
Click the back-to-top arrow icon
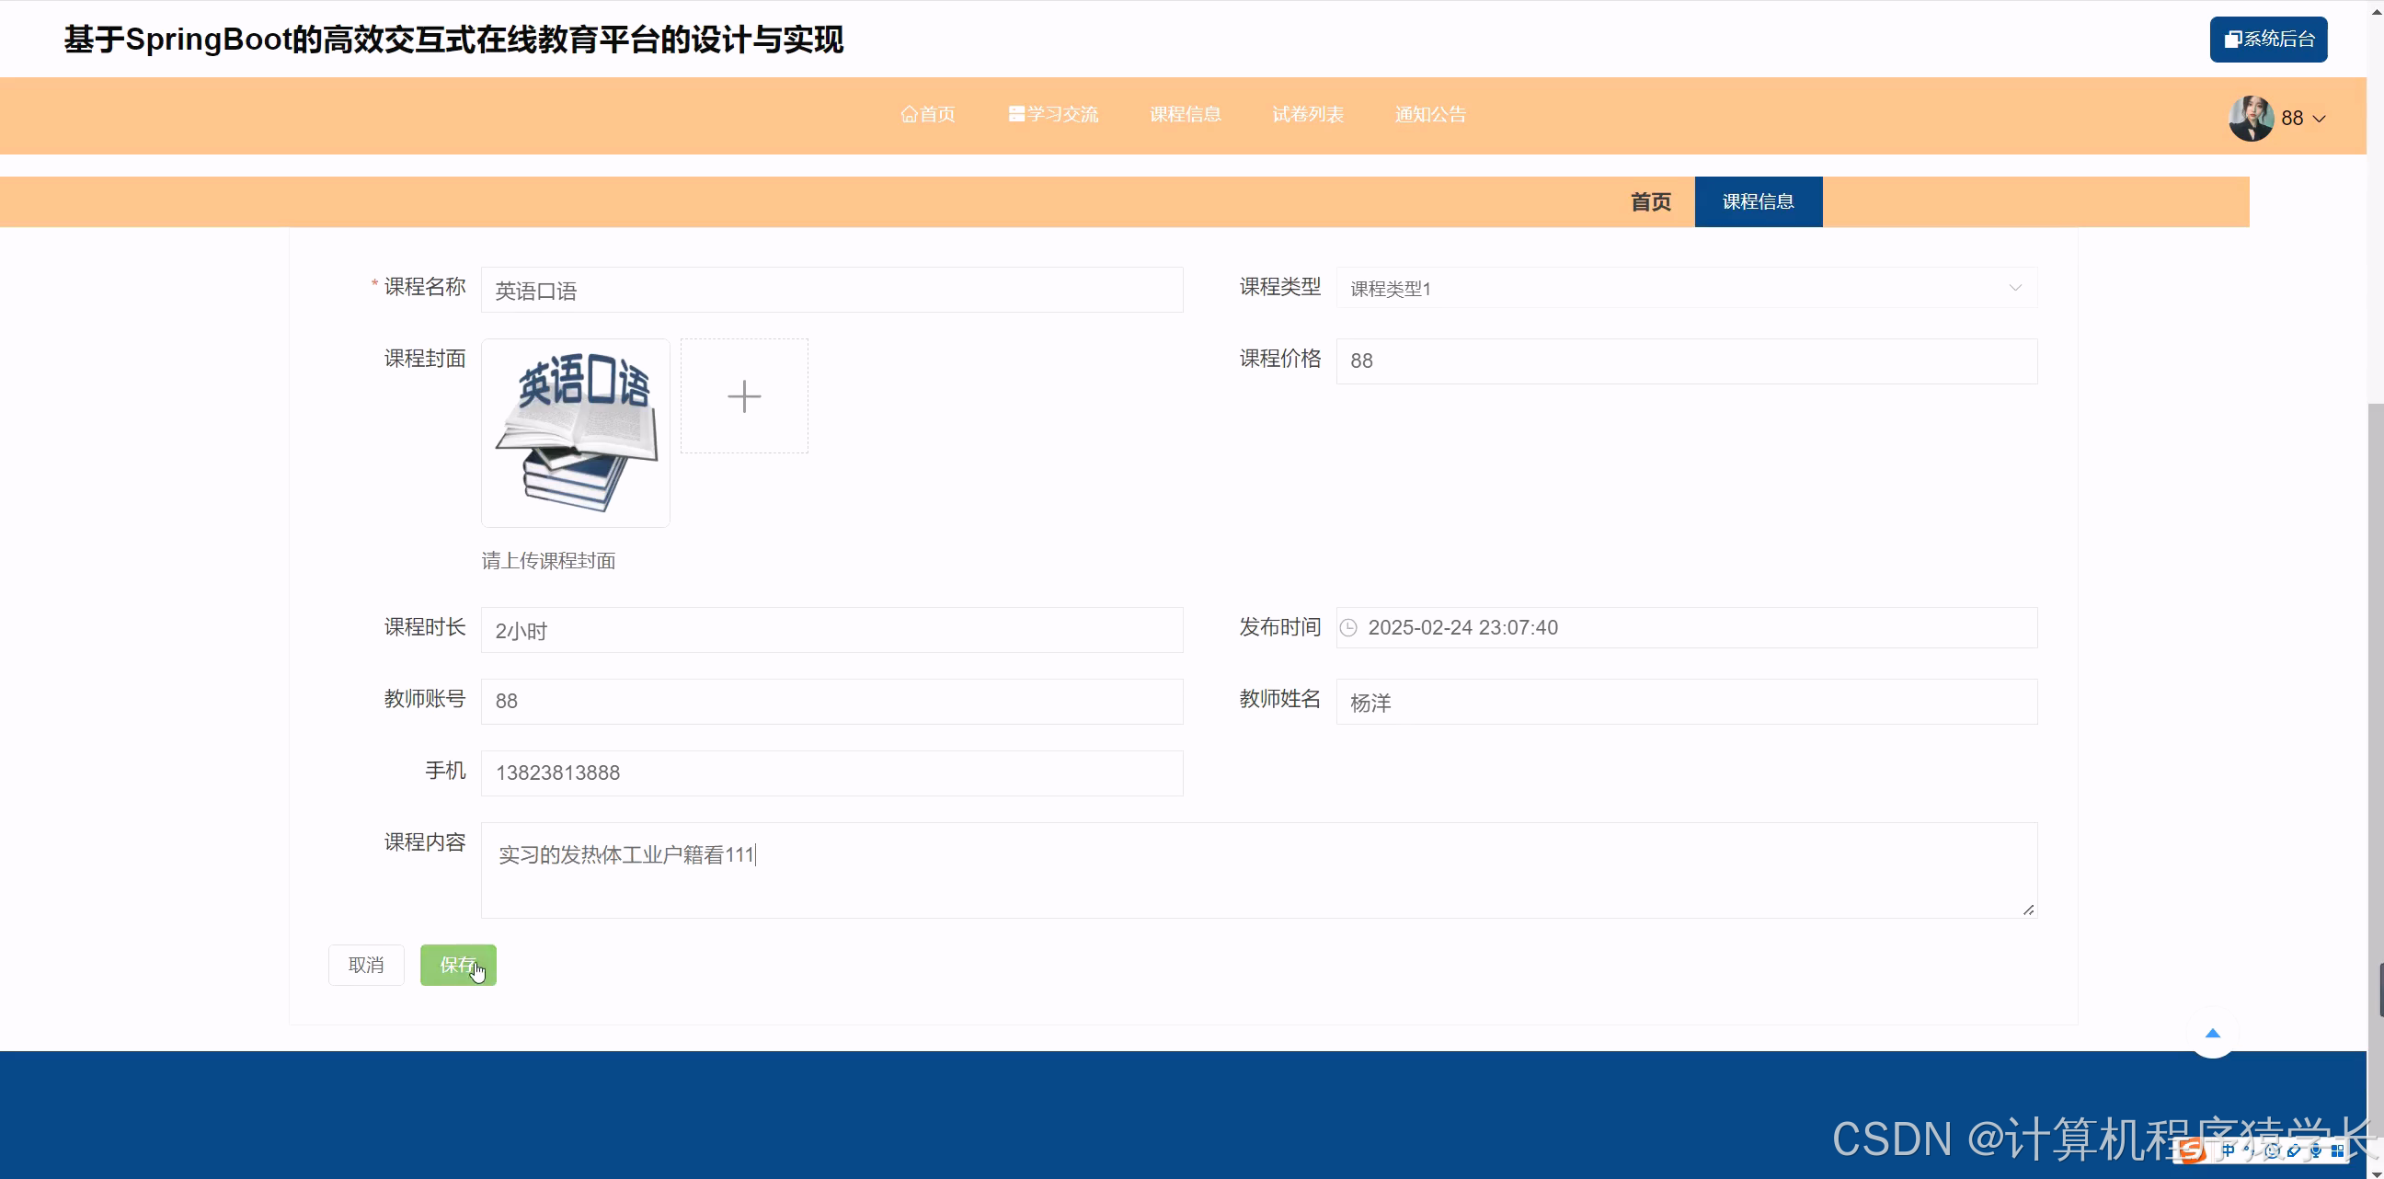click(x=2212, y=1035)
